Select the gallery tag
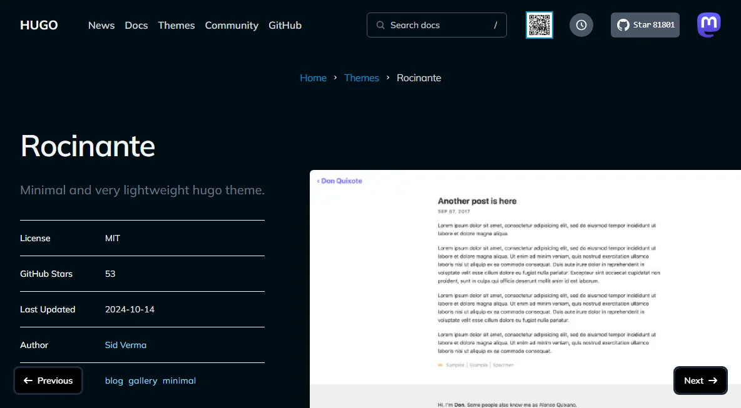This screenshot has height=408, width=741. coord(143,381)
